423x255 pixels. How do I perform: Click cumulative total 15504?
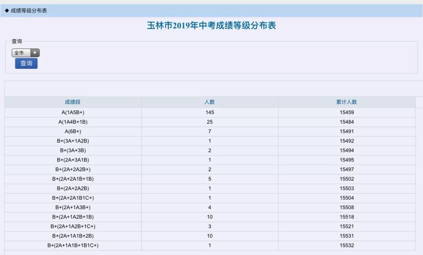point(347,198)
